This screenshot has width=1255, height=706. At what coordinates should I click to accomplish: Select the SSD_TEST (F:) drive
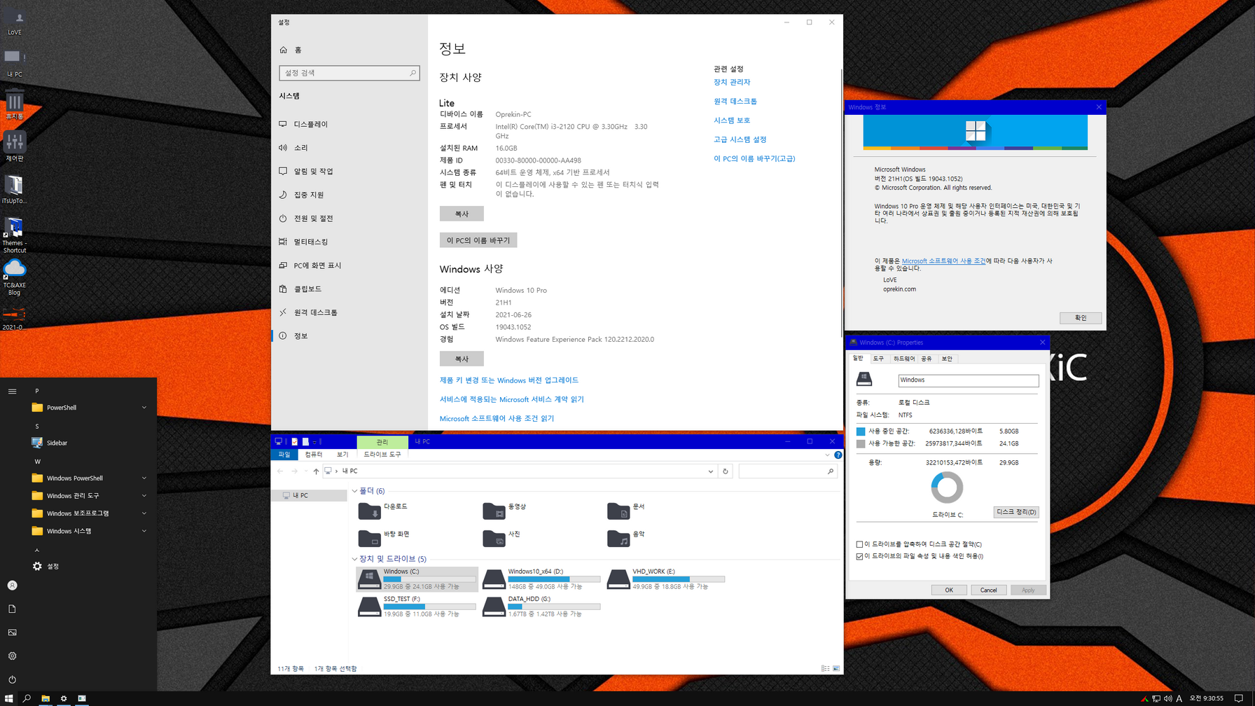point(417,607)
